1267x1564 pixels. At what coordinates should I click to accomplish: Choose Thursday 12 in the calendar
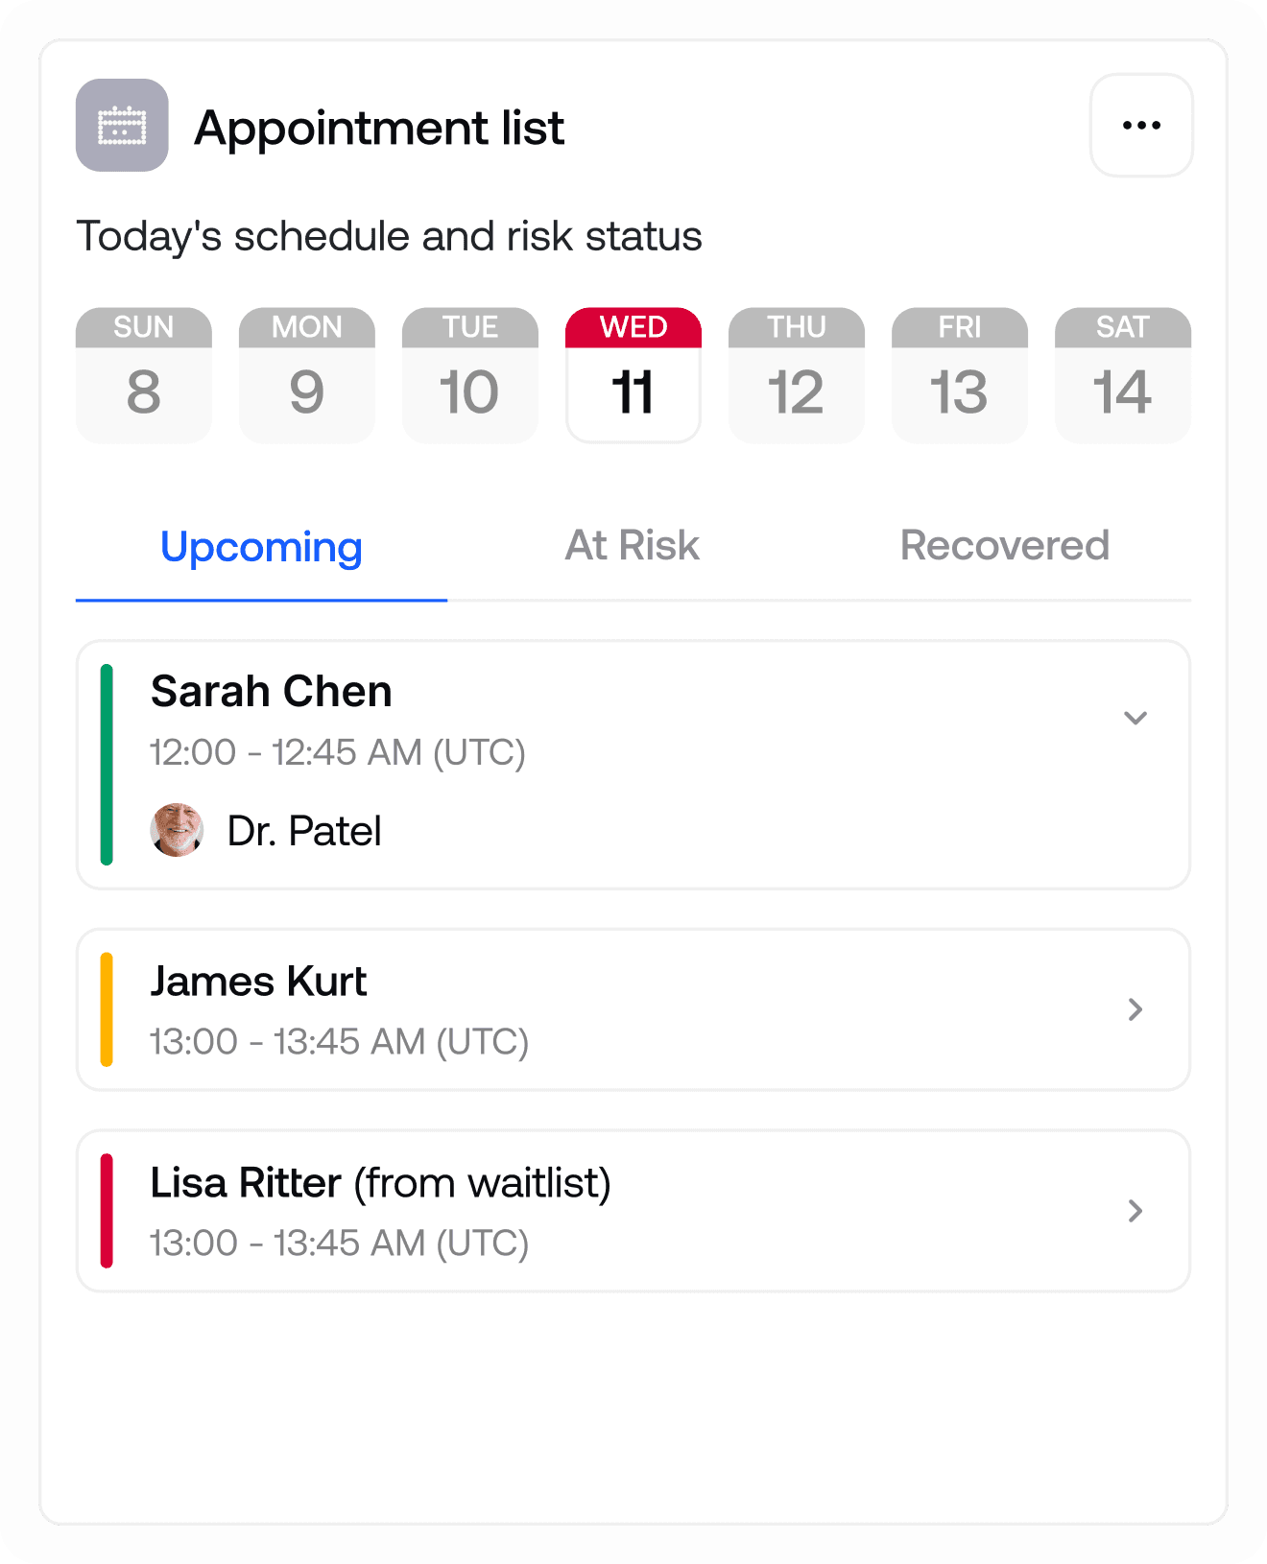click(x=797, y=375)
